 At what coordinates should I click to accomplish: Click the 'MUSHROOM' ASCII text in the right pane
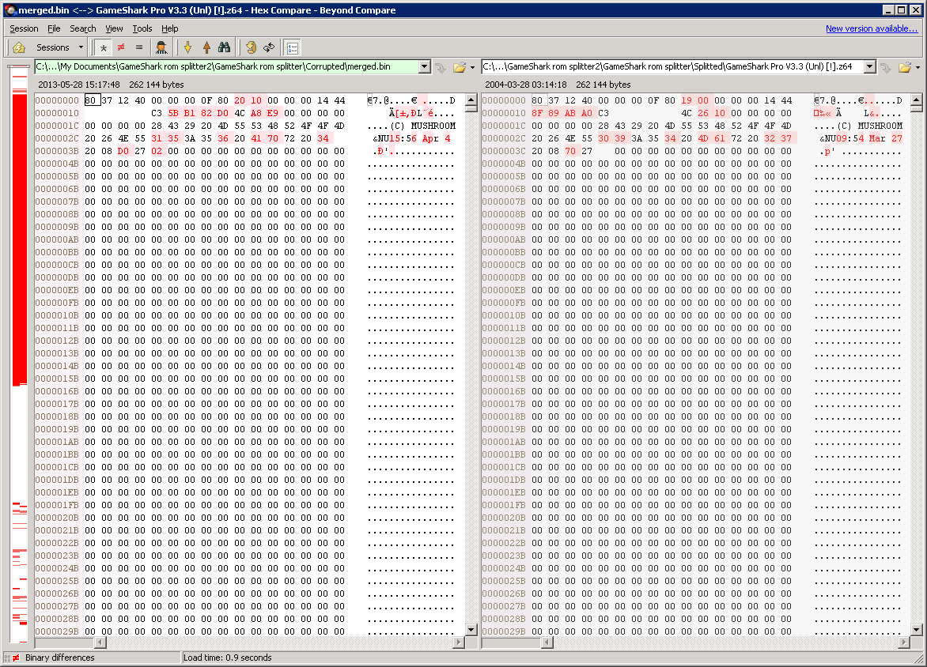(x=880, y=126)
